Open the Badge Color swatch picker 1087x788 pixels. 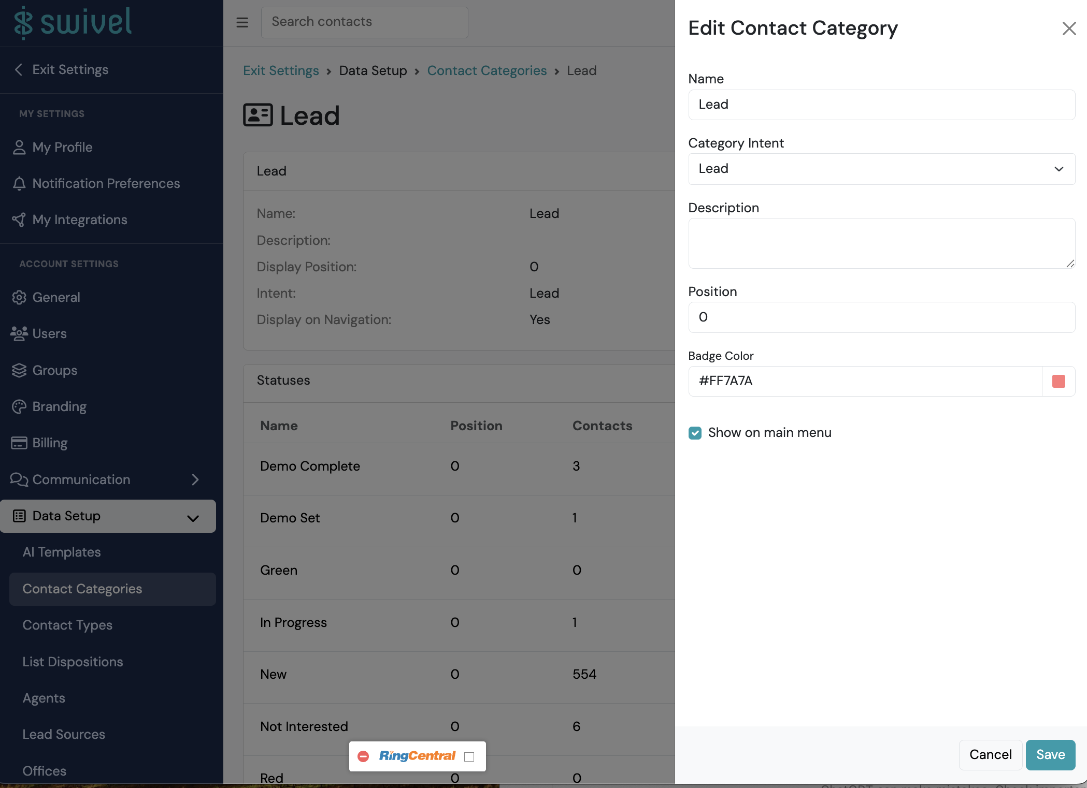pos(1059,382)
